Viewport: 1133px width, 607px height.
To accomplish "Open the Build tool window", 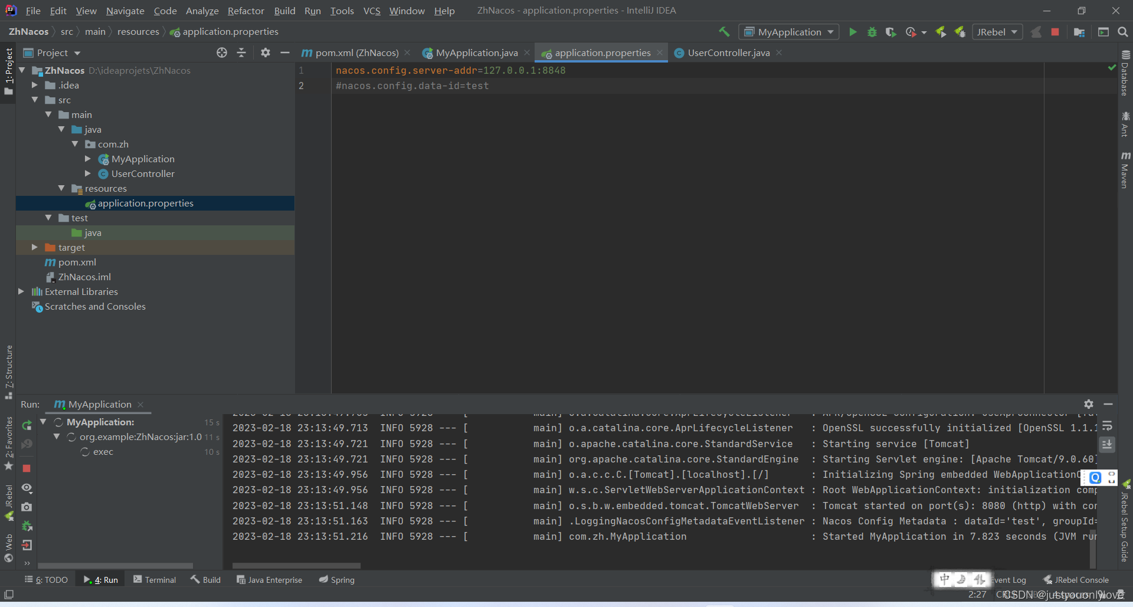I will pos(205,580).
